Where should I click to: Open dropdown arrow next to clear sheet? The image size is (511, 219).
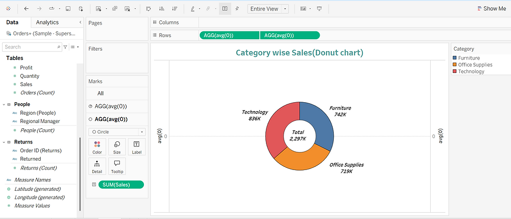pos(135,9)
